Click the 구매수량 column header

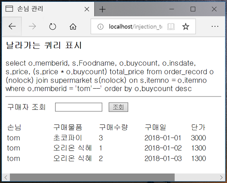pos(113,127)
